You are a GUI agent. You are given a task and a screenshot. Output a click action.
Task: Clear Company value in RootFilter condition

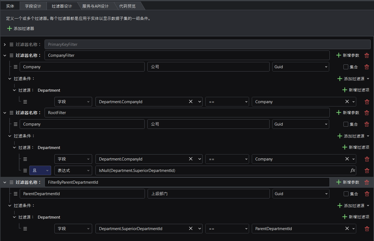(x=347, y=159)
